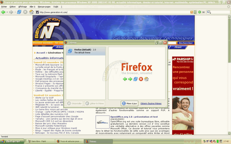Click the RSS feed icon in the address bar

pos(191,12)
